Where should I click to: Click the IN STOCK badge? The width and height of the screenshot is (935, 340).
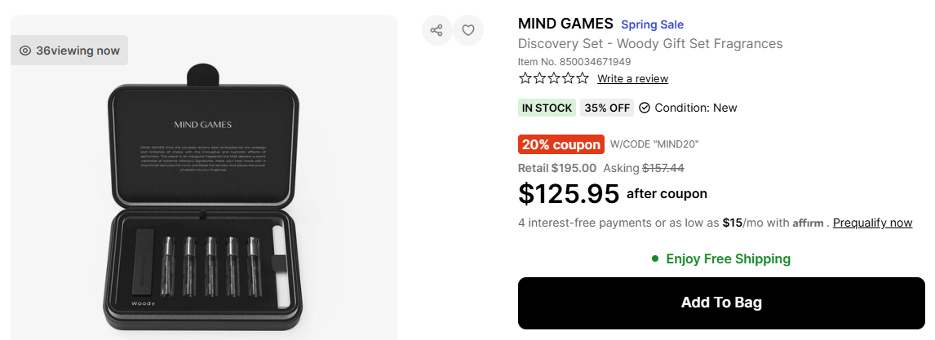547,108
